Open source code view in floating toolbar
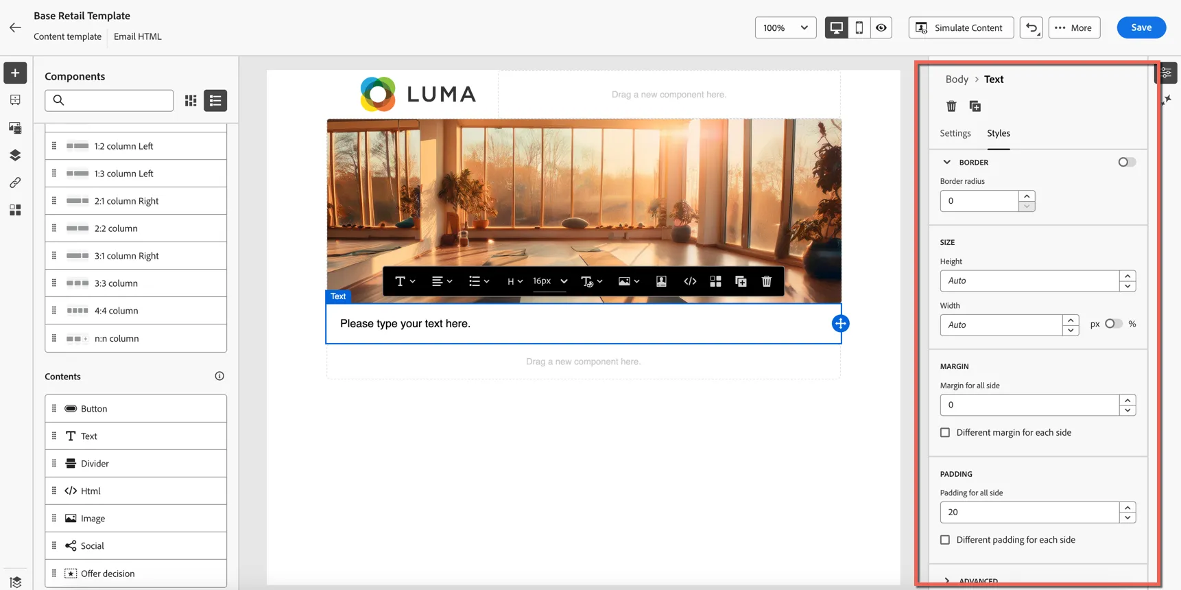1181x590 pixels. point(690,281)
